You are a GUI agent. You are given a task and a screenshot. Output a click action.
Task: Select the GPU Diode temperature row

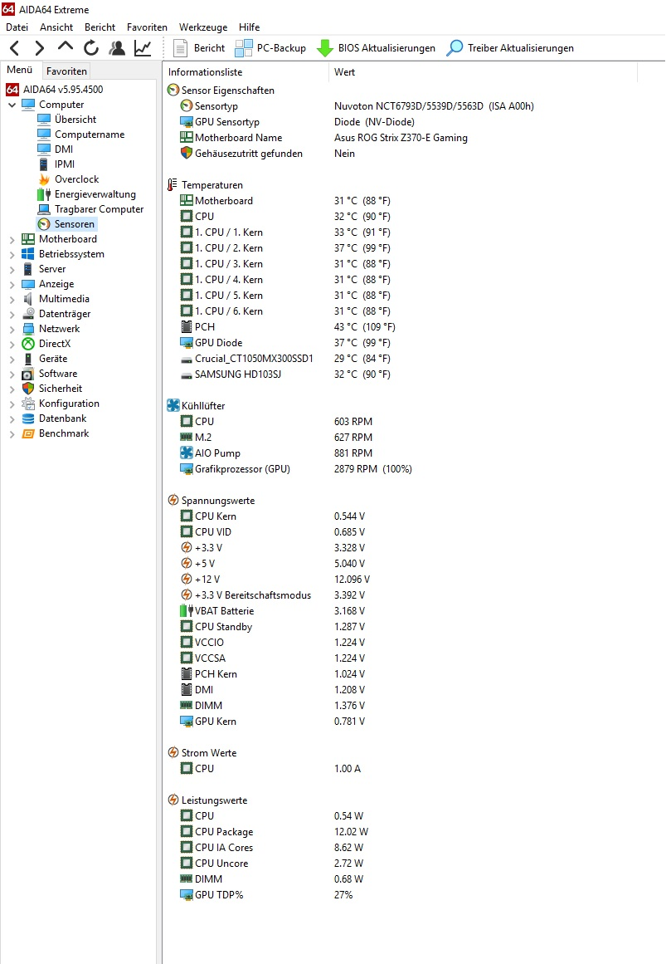click(286, 342)
